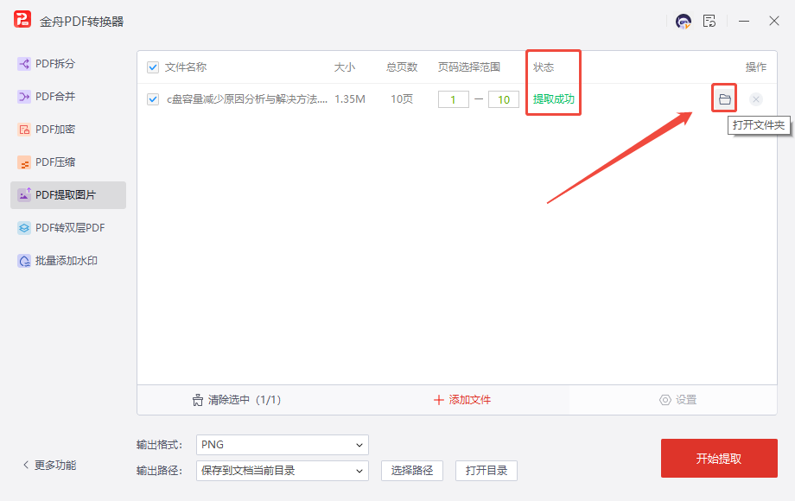Screen dimensions: 795x501
Task: Select PDF转双层PDF in the sidebar
Action: tap(68, 228)
